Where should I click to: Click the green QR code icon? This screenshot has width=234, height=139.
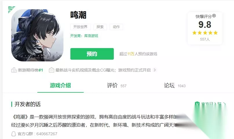tap(12, 9)
